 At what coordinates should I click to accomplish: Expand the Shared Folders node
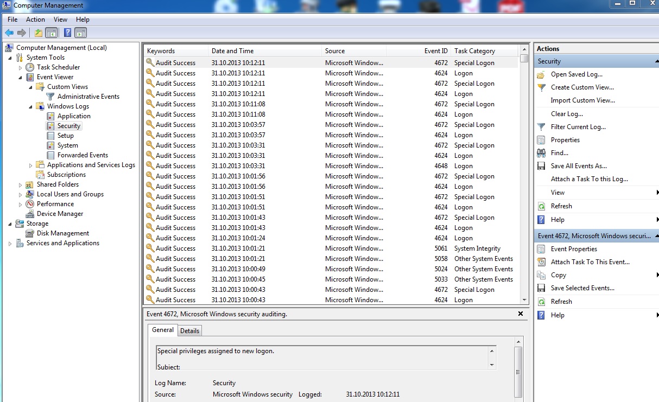[x=21, y=184]
